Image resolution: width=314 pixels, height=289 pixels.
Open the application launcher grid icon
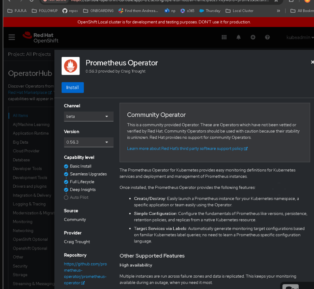[x=224, y=37]
